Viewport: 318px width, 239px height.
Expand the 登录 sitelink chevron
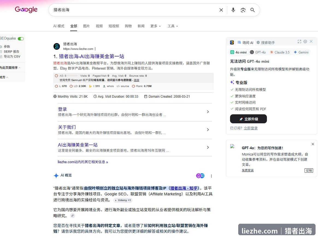coord(208,112)
